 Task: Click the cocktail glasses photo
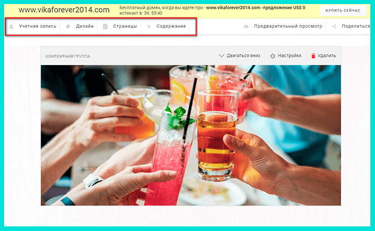(191, 135)
